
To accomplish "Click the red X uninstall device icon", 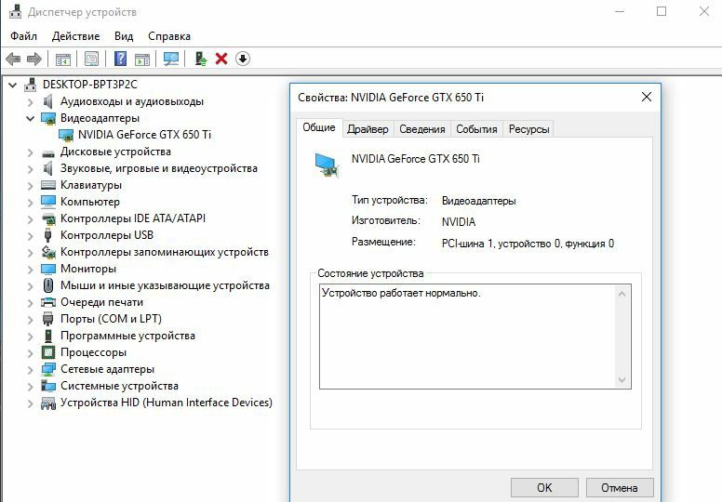I will (221, 59).
